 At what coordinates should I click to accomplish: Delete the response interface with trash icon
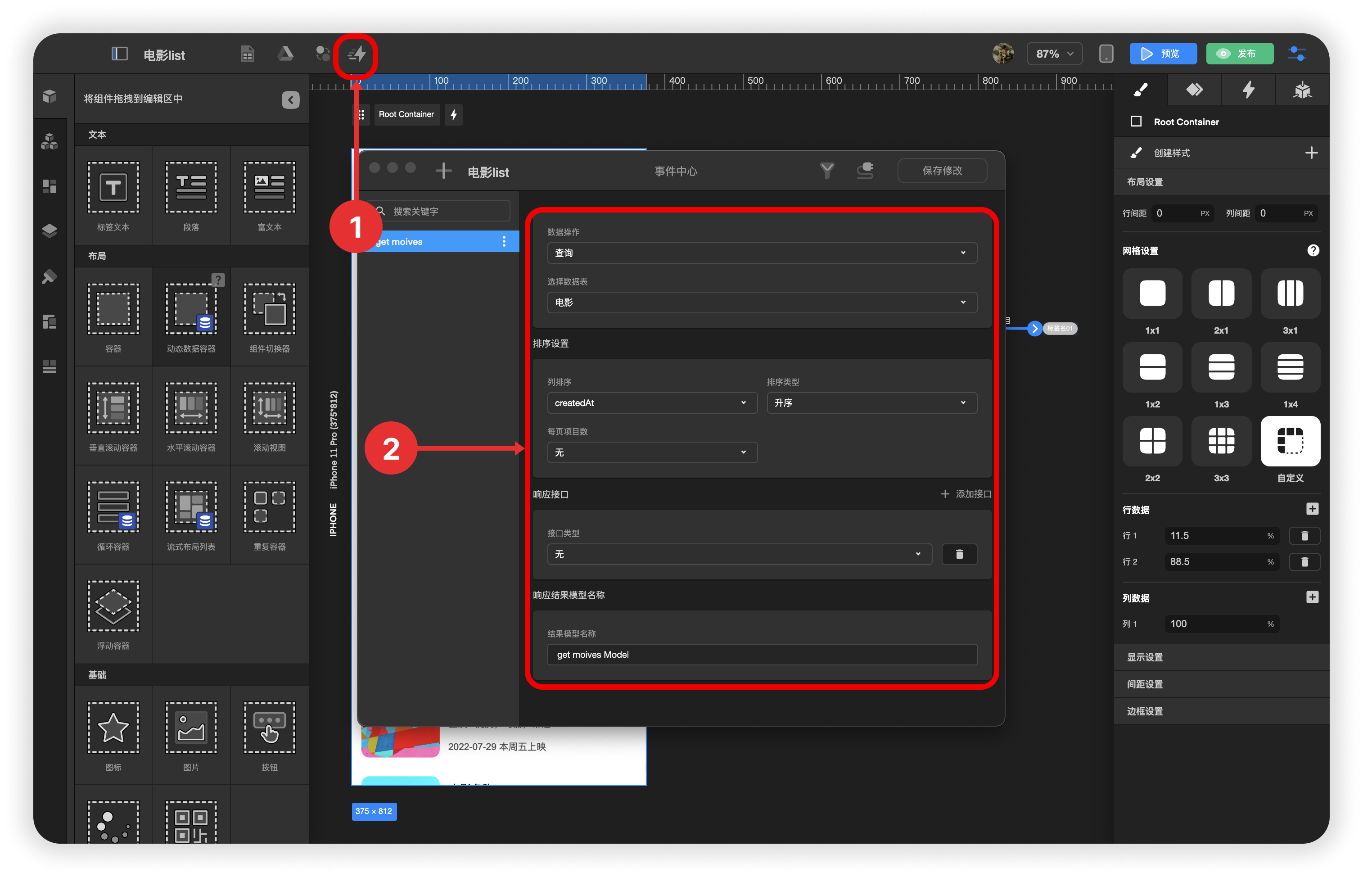point(959,554)
